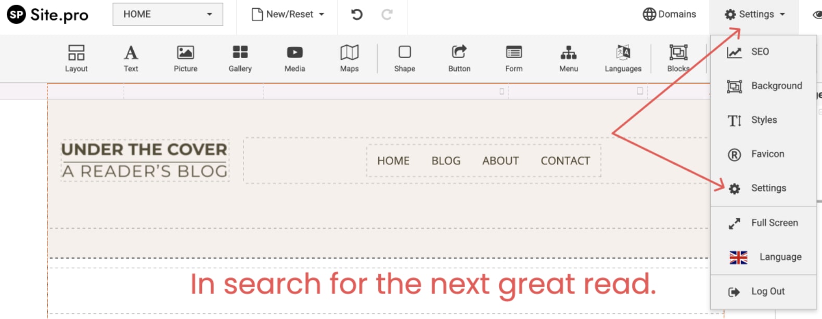
Task: Open the HOME page selector dropdown
Action: [168, 14]
